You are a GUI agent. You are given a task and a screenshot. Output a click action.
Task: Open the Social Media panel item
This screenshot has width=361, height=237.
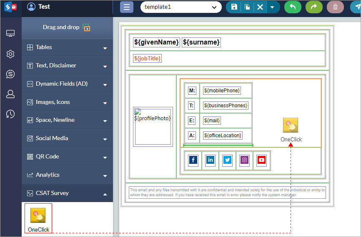point(67,138)
